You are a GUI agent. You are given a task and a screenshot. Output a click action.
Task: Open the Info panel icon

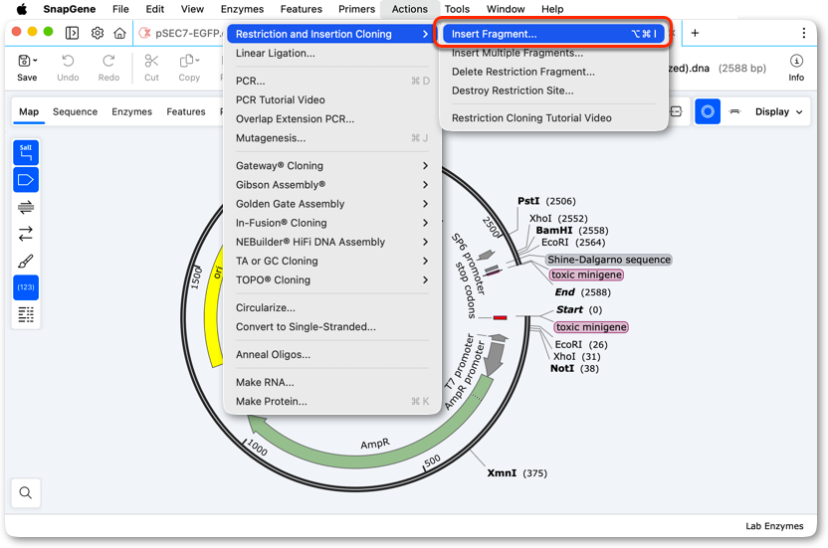click(796, 61)
